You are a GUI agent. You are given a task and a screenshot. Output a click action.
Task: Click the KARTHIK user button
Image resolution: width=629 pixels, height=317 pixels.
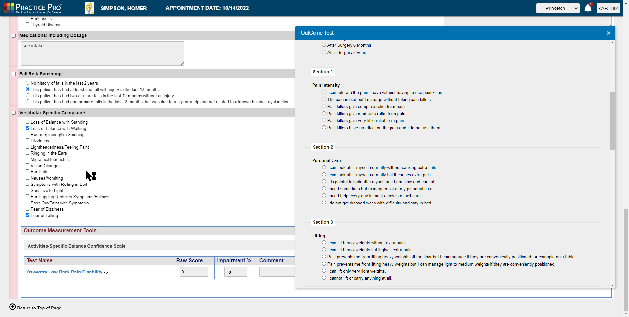pyautogui.click(x=608, y=8)
